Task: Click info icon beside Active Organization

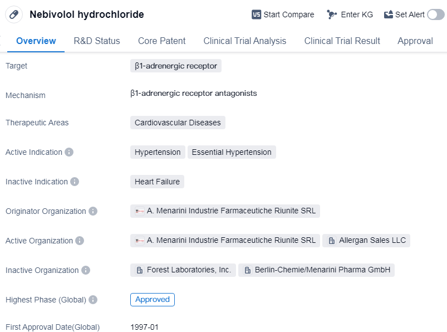Action: [80, 241]
